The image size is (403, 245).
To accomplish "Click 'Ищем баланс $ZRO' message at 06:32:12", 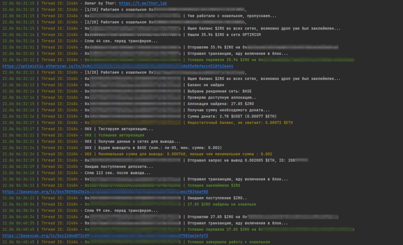I will coord(264,79).
